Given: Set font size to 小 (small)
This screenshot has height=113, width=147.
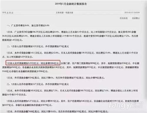Looking at the screenshot, I should (x=12, y=13).
